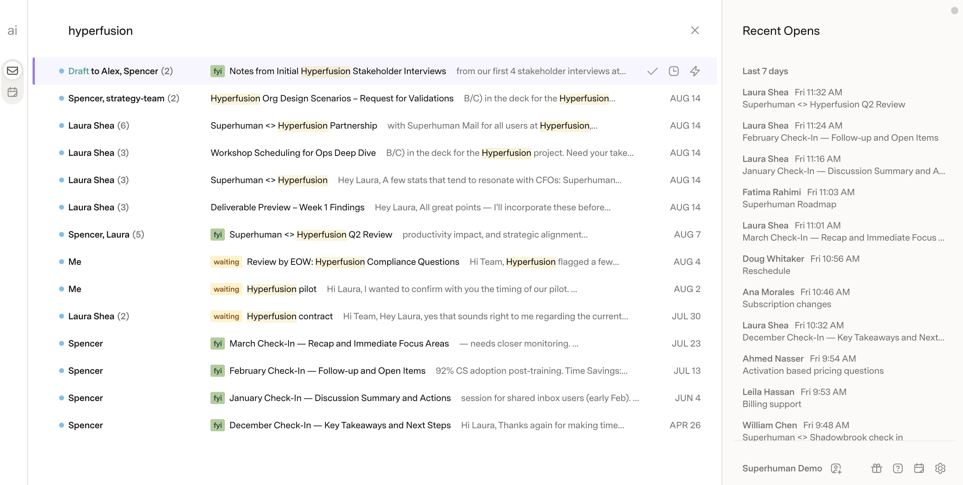Click the APR 26 date on December Check-In

click(685, 425)
